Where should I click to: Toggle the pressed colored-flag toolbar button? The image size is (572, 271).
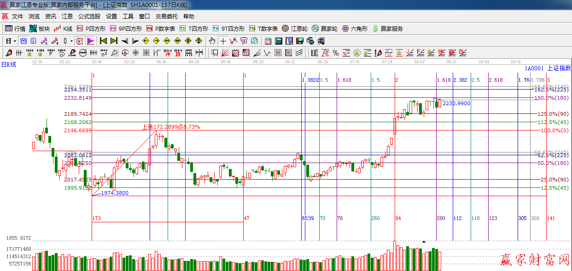point(91,41)
